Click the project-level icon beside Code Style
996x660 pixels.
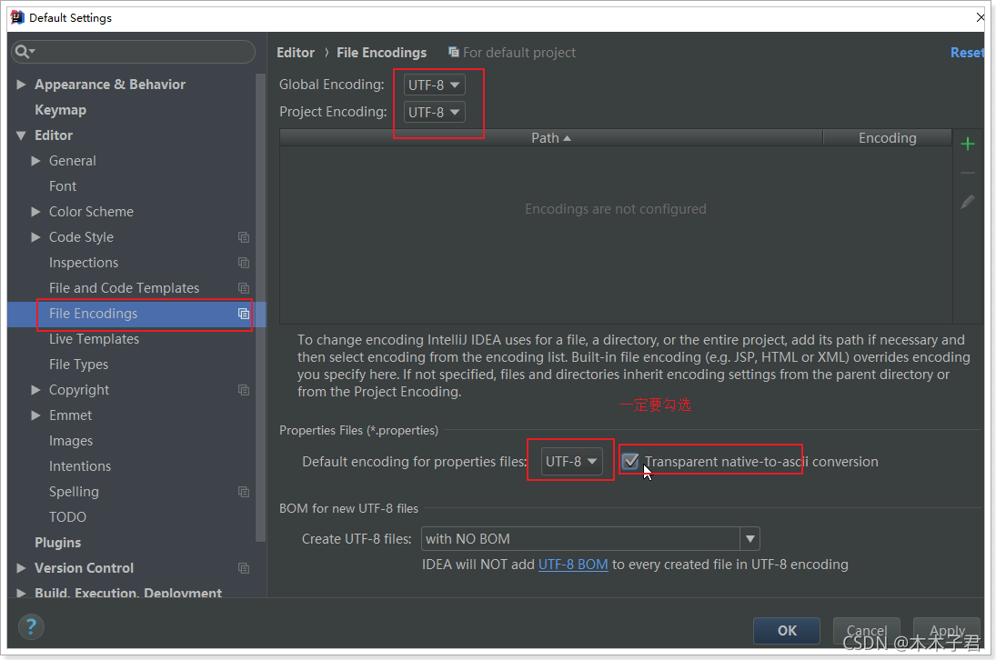click(243, 237)
